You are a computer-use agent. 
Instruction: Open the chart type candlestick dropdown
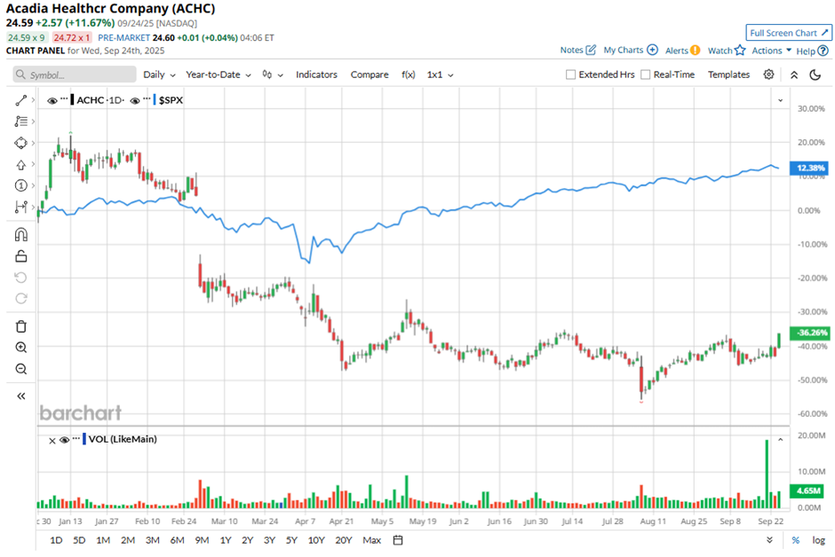(273, 75)
